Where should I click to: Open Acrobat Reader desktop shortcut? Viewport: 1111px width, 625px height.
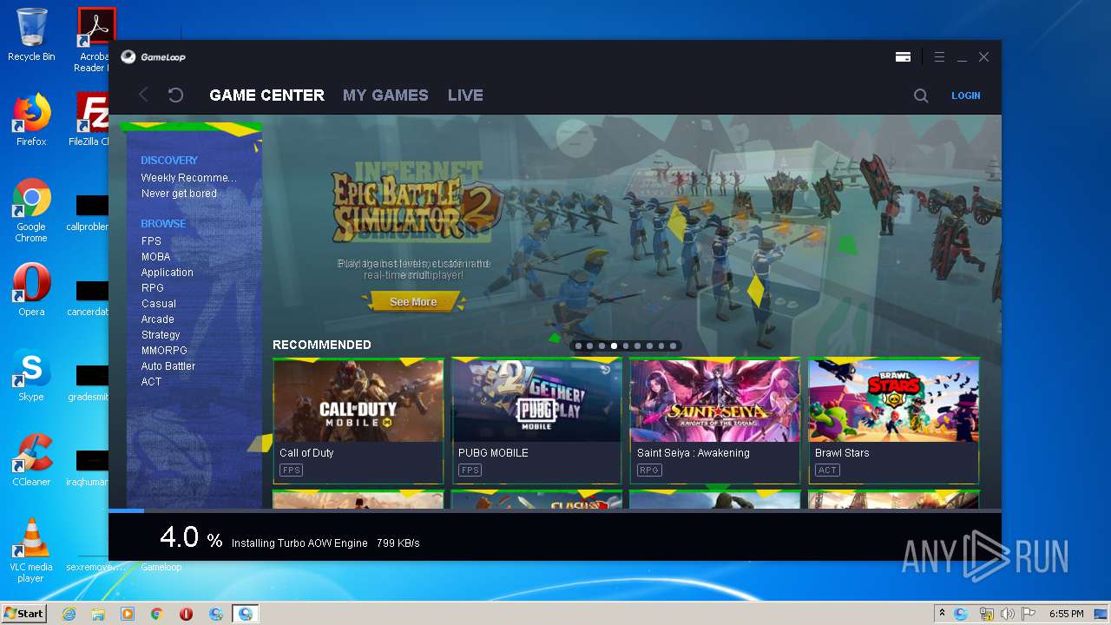[95, 40]
